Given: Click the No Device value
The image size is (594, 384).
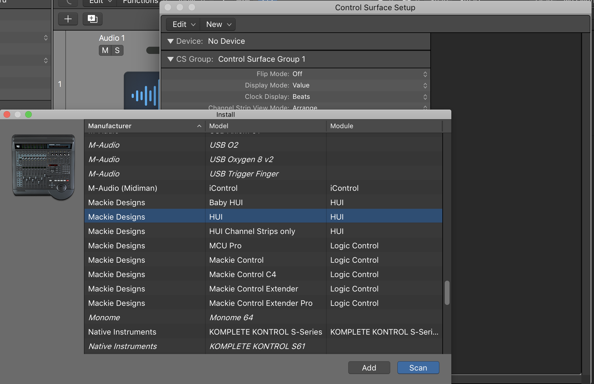Looking at the screenshot, I should coord(226,41).
